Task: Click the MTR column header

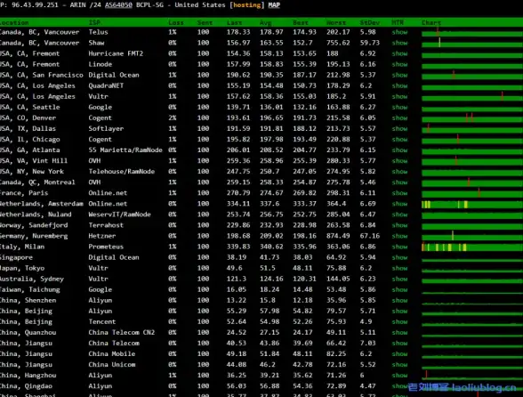Action: [x=398, y=22]
